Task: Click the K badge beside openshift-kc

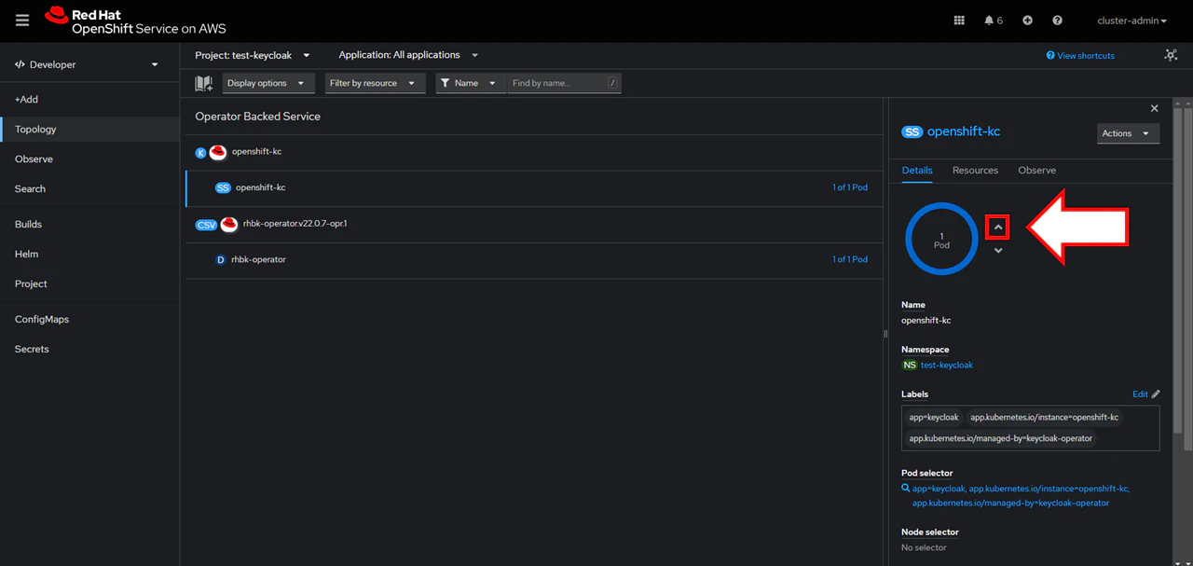Action: point(200,153)
